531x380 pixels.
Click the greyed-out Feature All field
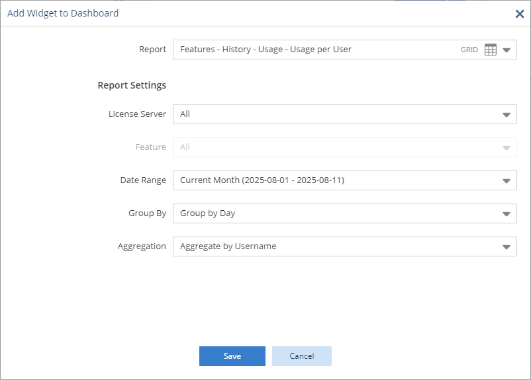(345, 147)
